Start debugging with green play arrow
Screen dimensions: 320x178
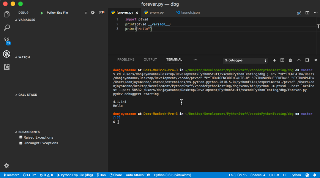(x=42, y=13)
